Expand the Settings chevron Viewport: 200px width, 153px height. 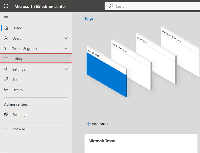click(66, 69)
